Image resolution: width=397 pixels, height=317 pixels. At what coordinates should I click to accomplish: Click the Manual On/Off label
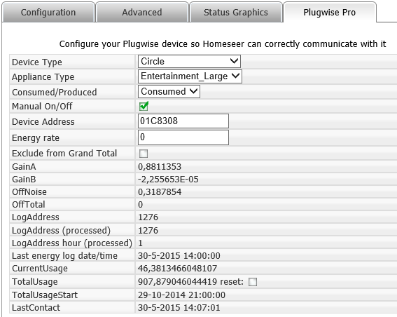(x=42, y=107)
